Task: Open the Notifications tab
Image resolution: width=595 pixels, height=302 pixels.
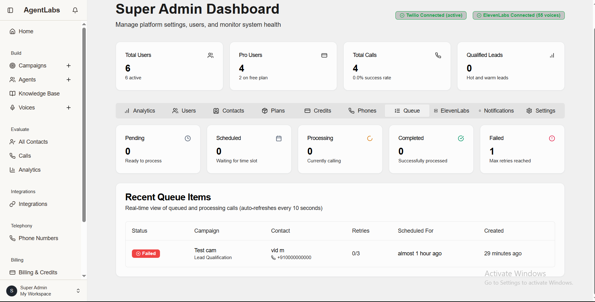Action: pos(496,110)
